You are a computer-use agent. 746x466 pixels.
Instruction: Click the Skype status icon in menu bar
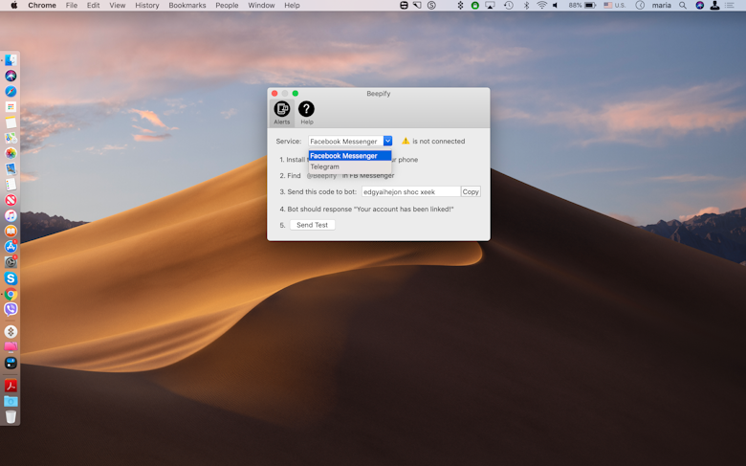coord(431,5)
